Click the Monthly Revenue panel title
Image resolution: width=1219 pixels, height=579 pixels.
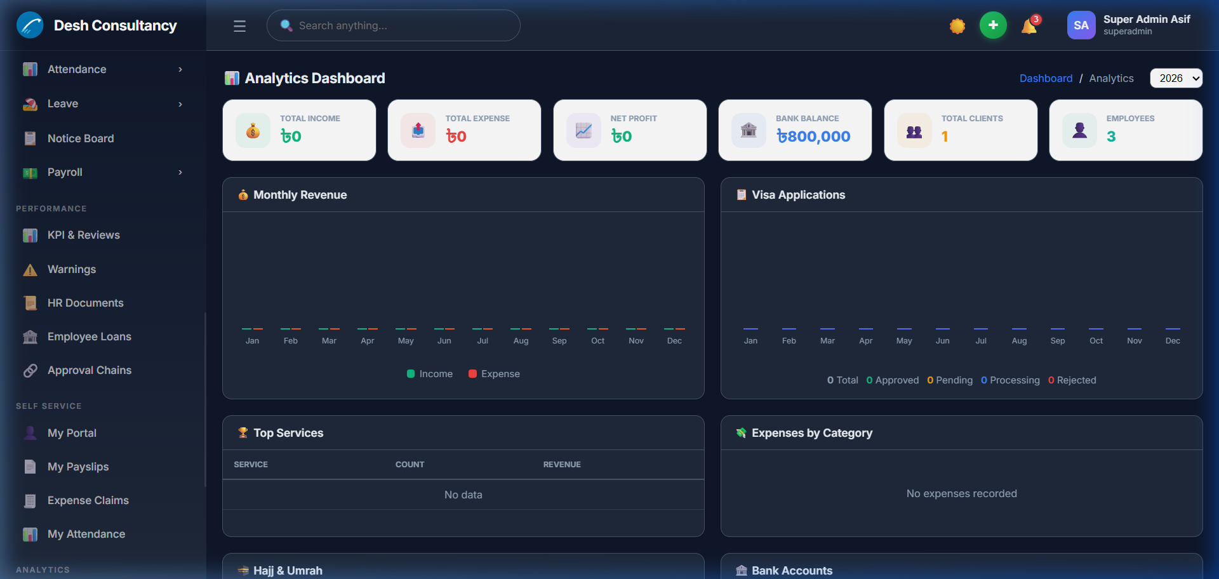300,195
